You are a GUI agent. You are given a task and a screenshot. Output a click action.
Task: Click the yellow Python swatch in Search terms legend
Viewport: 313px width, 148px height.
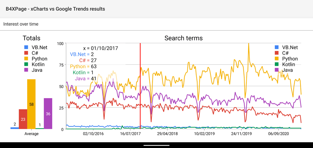point(277,59)
